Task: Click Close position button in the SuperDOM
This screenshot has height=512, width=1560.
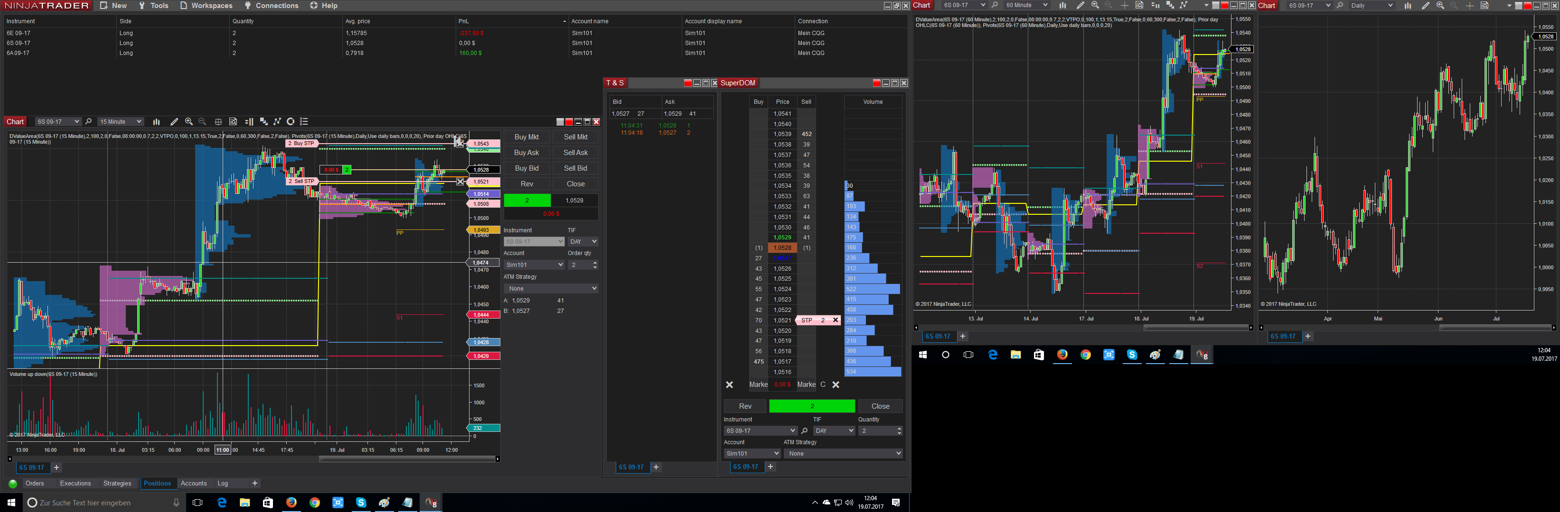Action: click(x=880, y=406)
